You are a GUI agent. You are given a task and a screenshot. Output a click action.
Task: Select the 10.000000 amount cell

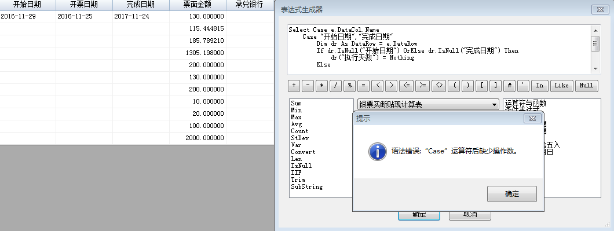tap(198, 101)
